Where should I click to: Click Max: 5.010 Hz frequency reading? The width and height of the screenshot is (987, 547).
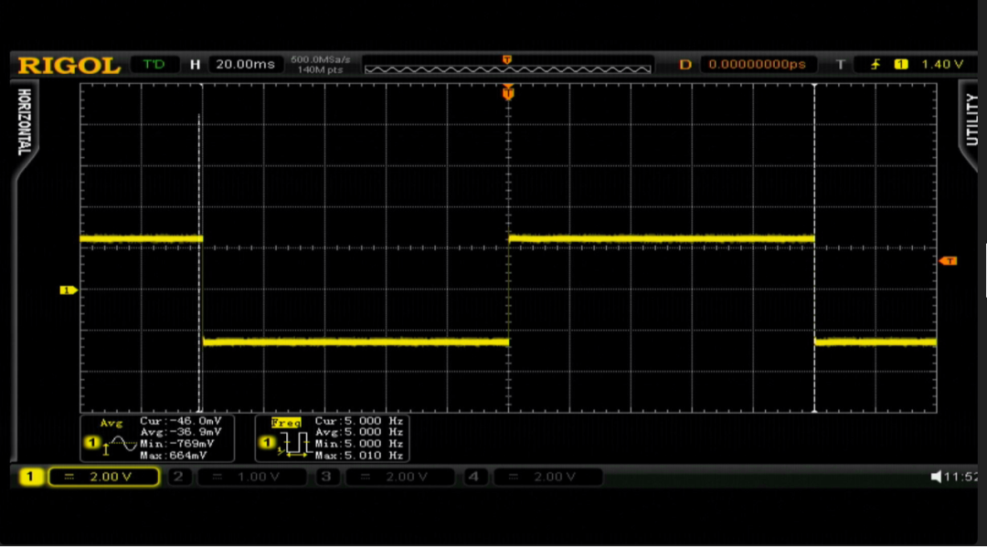click(359, 455)
